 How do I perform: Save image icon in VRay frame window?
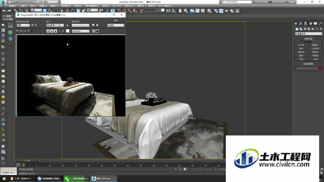coord(17,31)
